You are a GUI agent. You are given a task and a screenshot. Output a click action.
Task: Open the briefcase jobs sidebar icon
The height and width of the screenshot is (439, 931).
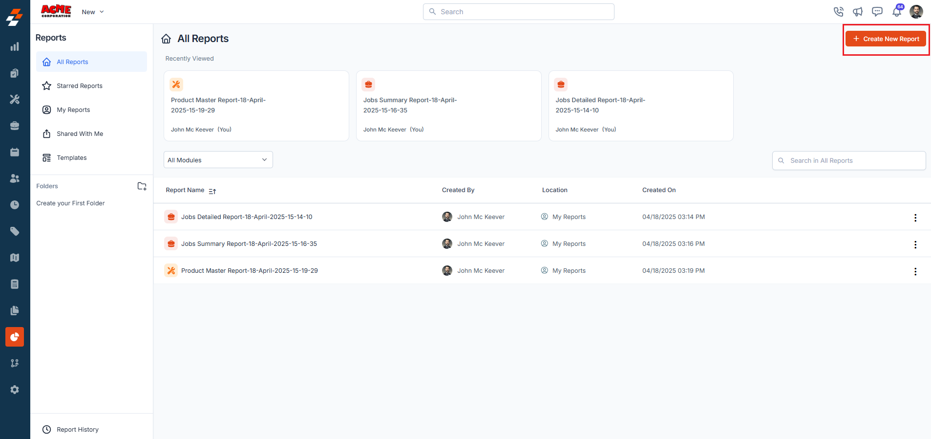click(x=15, y=126)
